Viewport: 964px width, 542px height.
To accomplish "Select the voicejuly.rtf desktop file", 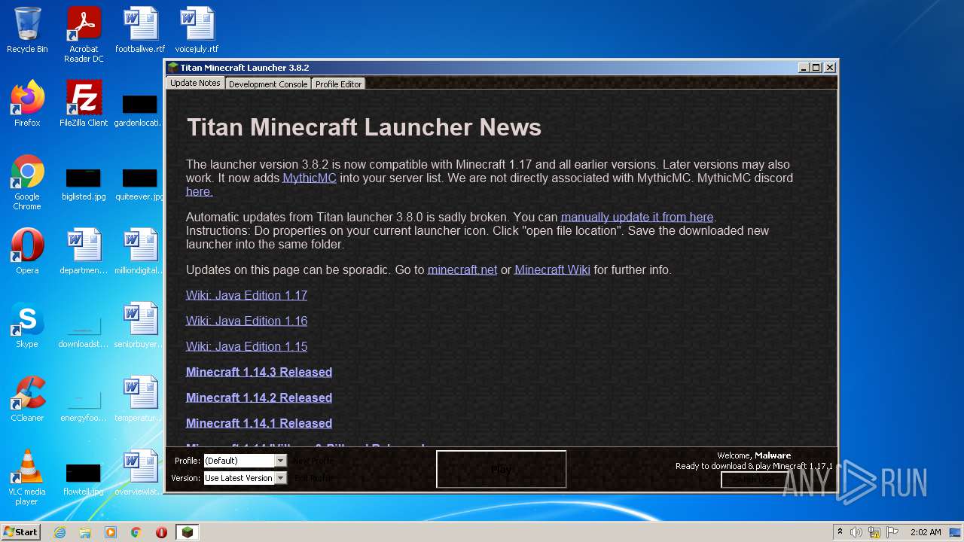I will click(197, 30).
